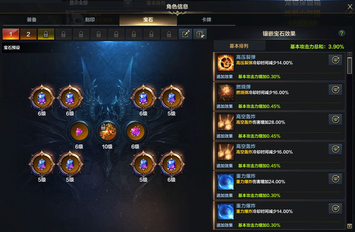Click the 重力爆炸伤害增加 skill icon

[x=225, y=182]
